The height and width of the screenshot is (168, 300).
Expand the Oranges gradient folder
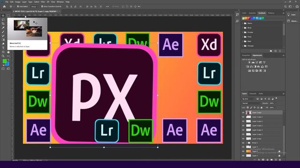point(243,46)
